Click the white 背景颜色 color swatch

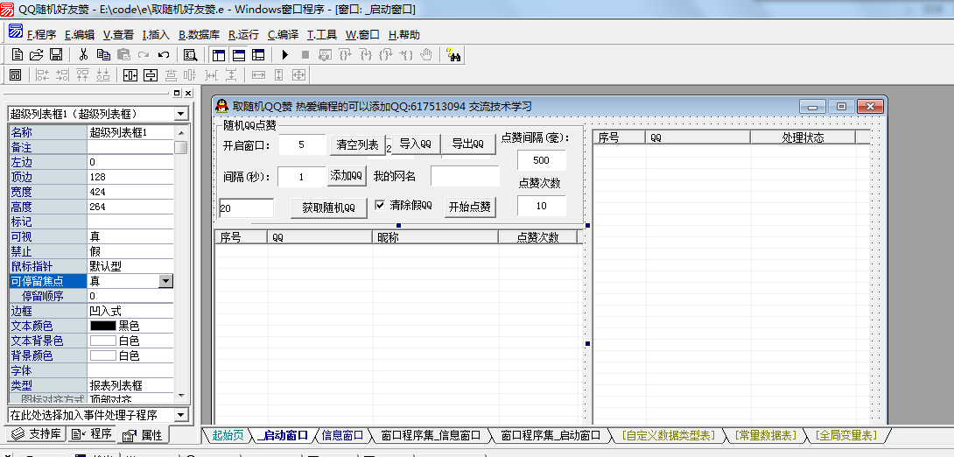102,356
